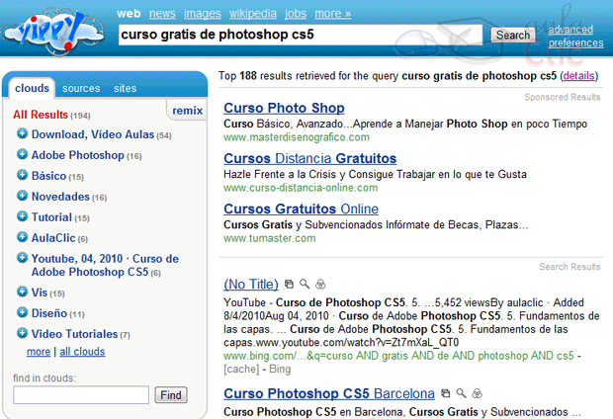Select the web search category

129,14
